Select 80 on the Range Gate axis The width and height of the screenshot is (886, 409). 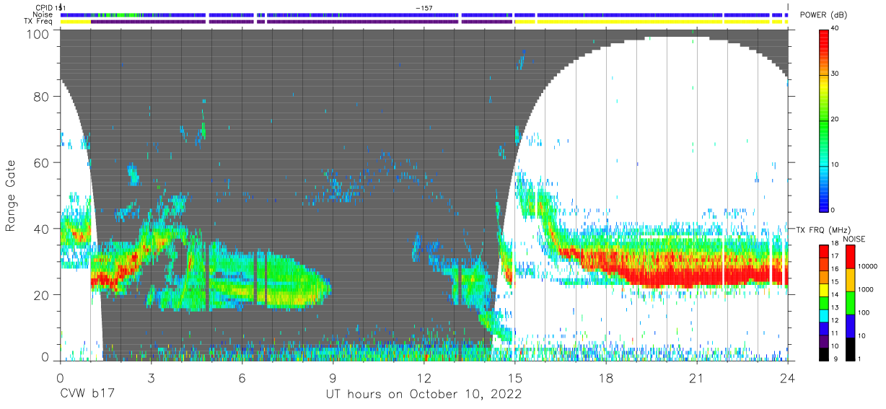coord(43,97)
